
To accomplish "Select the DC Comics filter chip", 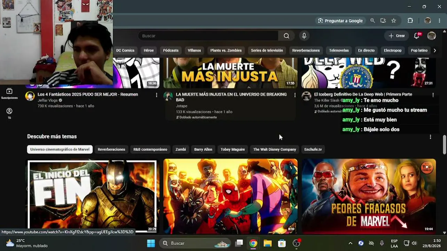I will click(x=125, y=51).
